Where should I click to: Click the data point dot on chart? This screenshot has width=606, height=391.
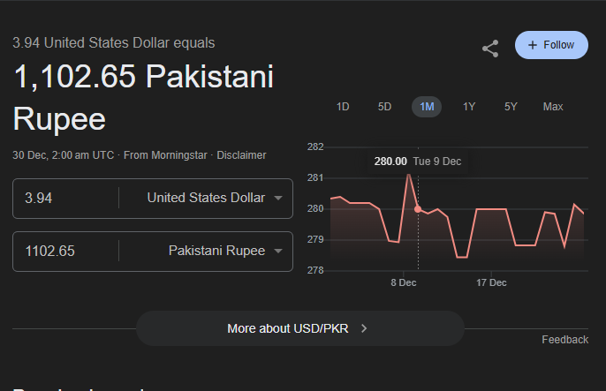coord(418,209)
